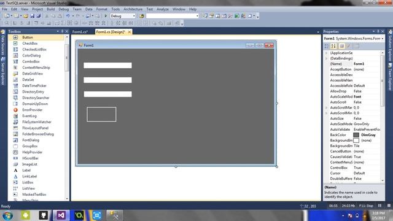Open Visual Studio from the taskbar
The height and width of the screenshot is (221, 393).
click(61, 215)
